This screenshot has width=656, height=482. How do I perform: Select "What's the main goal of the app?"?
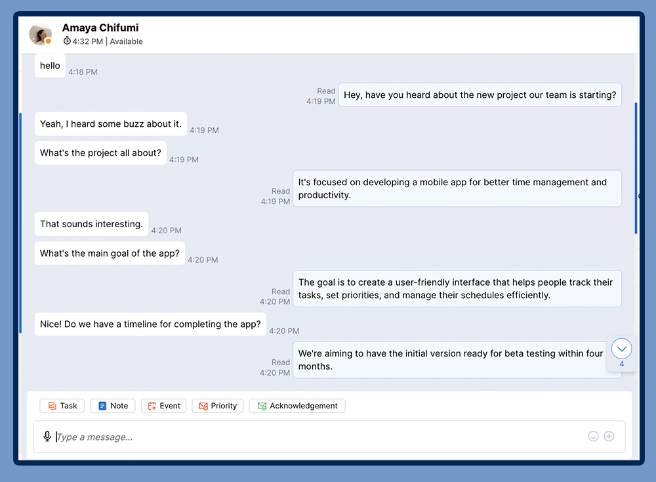tap(110, 253)
